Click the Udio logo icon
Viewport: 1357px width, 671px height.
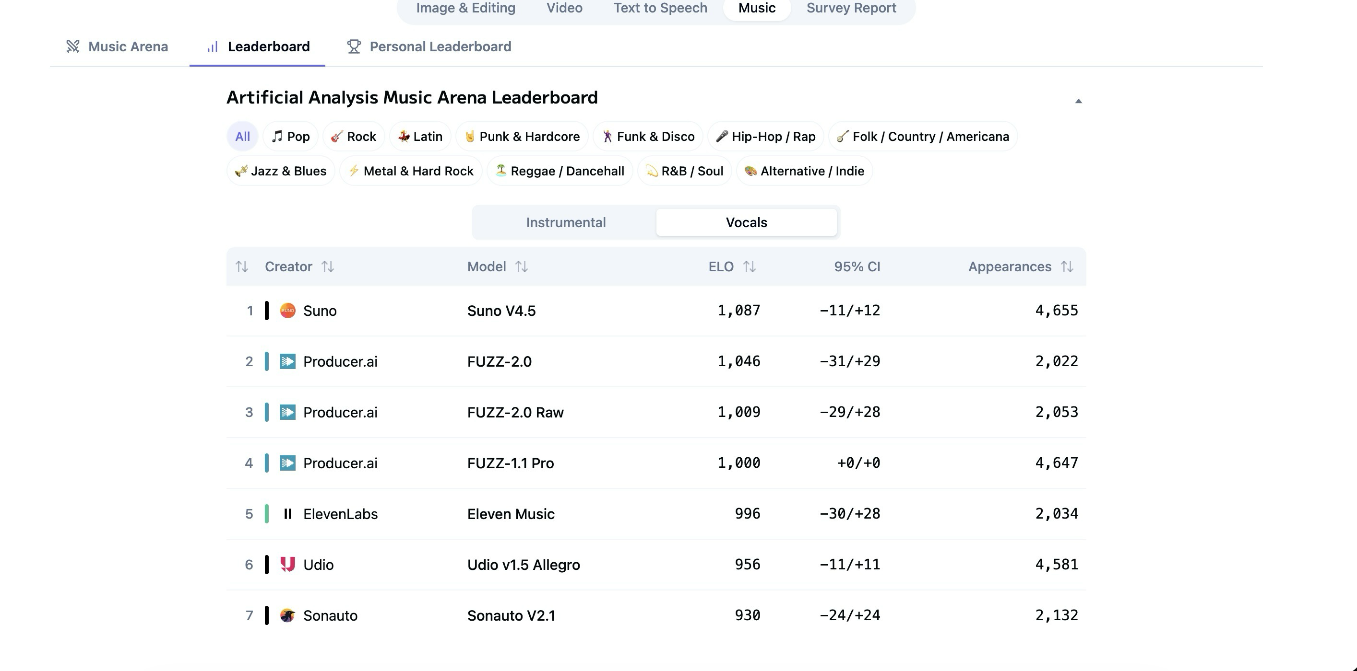click(x=287, y=564)
